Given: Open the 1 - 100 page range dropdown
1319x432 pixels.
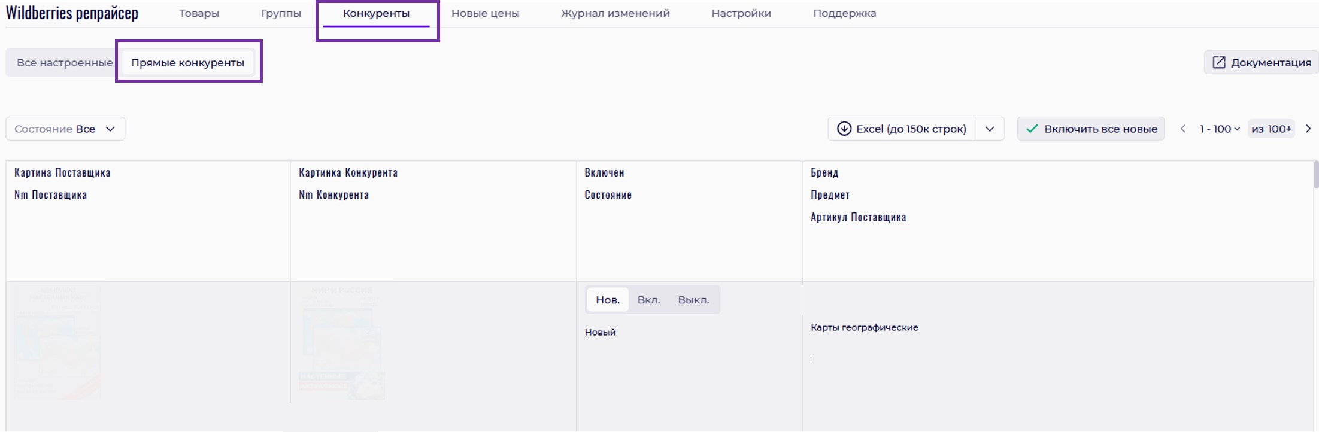Looking at the screenshot, I should pyautogui.click(x=1220, y=129).
